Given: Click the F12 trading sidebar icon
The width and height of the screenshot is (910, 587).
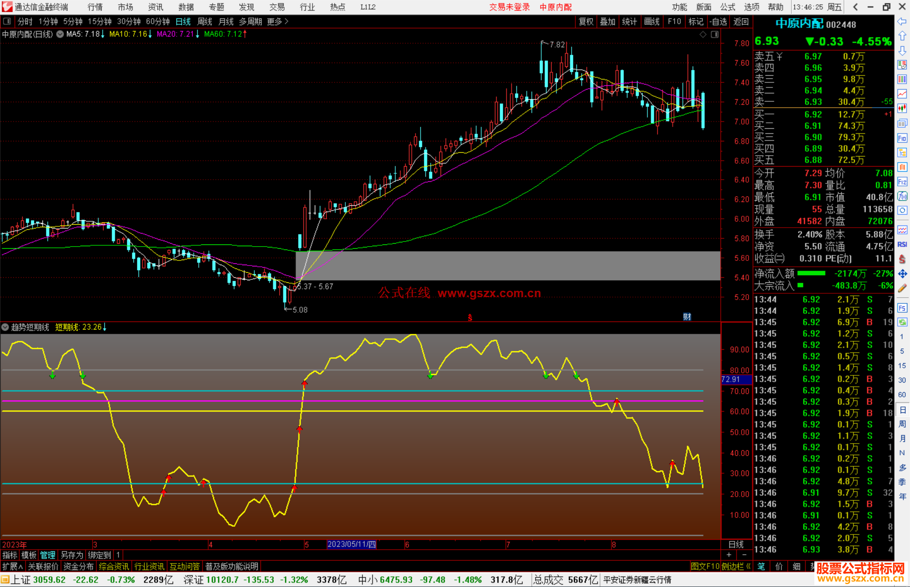Looking at the screenshot, I should (902, 182).
